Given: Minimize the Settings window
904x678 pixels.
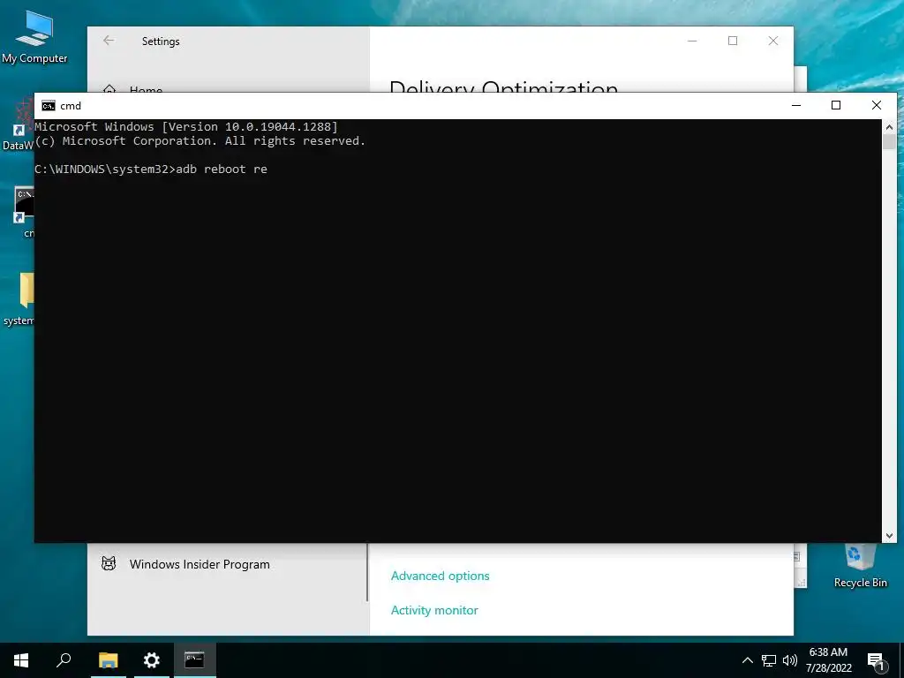Looking at the screenshot, I should (692, 41).
